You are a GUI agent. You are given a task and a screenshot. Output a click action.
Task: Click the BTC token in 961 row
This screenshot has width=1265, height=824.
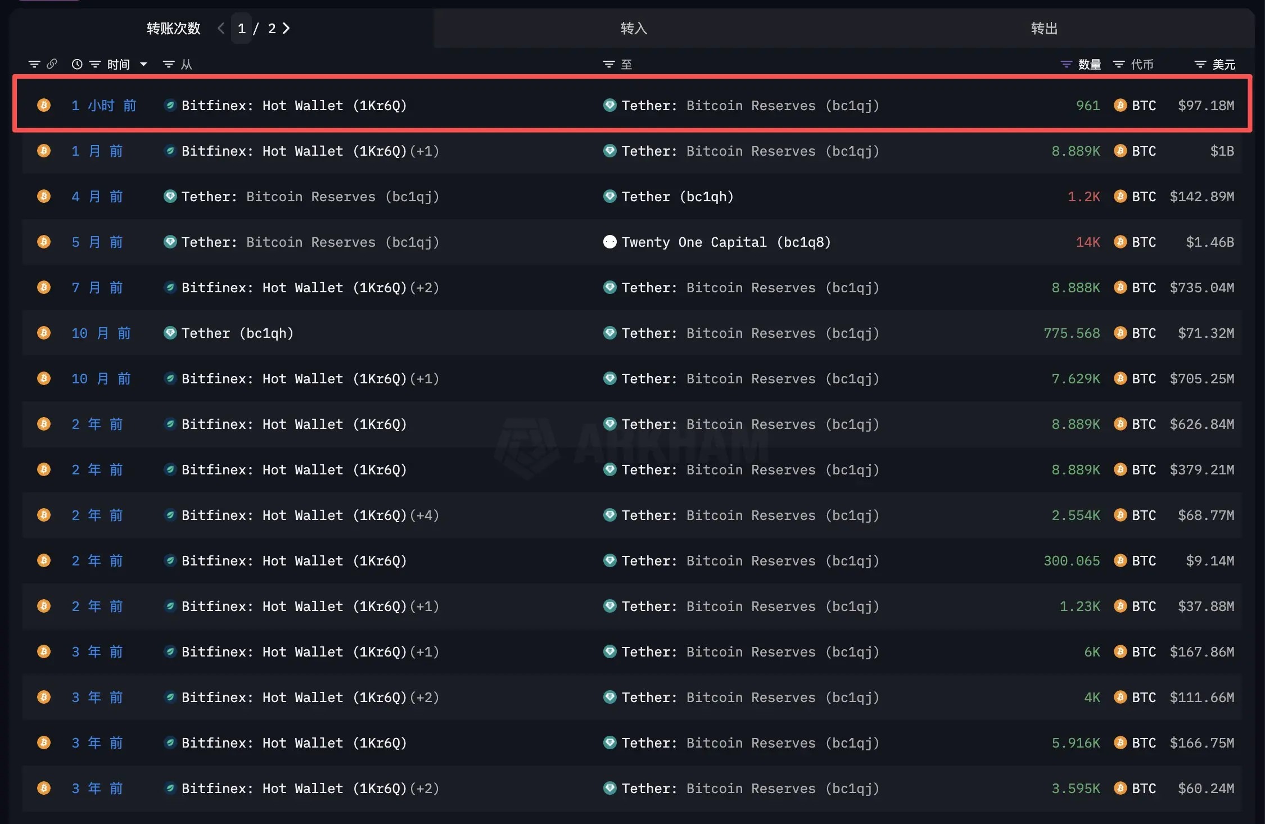1143,106
